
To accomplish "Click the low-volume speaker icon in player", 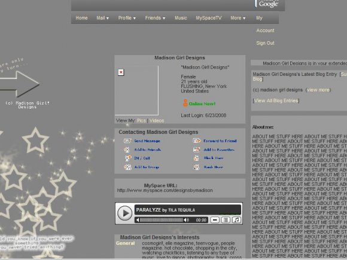I will (138, 220).
